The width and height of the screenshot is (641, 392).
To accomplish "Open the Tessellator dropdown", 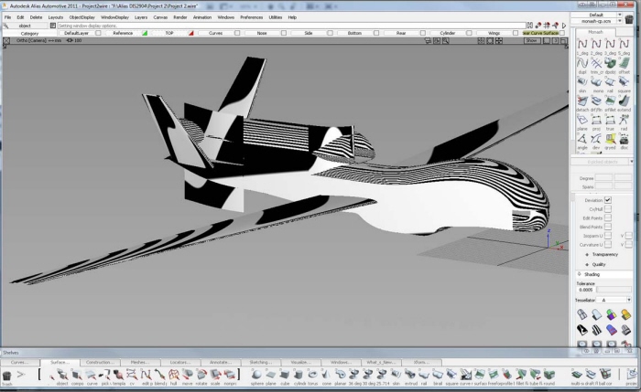I will point(612,300).
